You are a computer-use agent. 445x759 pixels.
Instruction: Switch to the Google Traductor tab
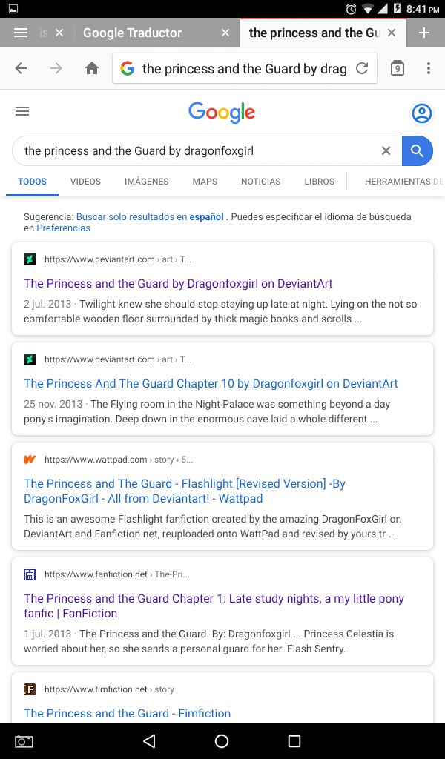[132, 33]
